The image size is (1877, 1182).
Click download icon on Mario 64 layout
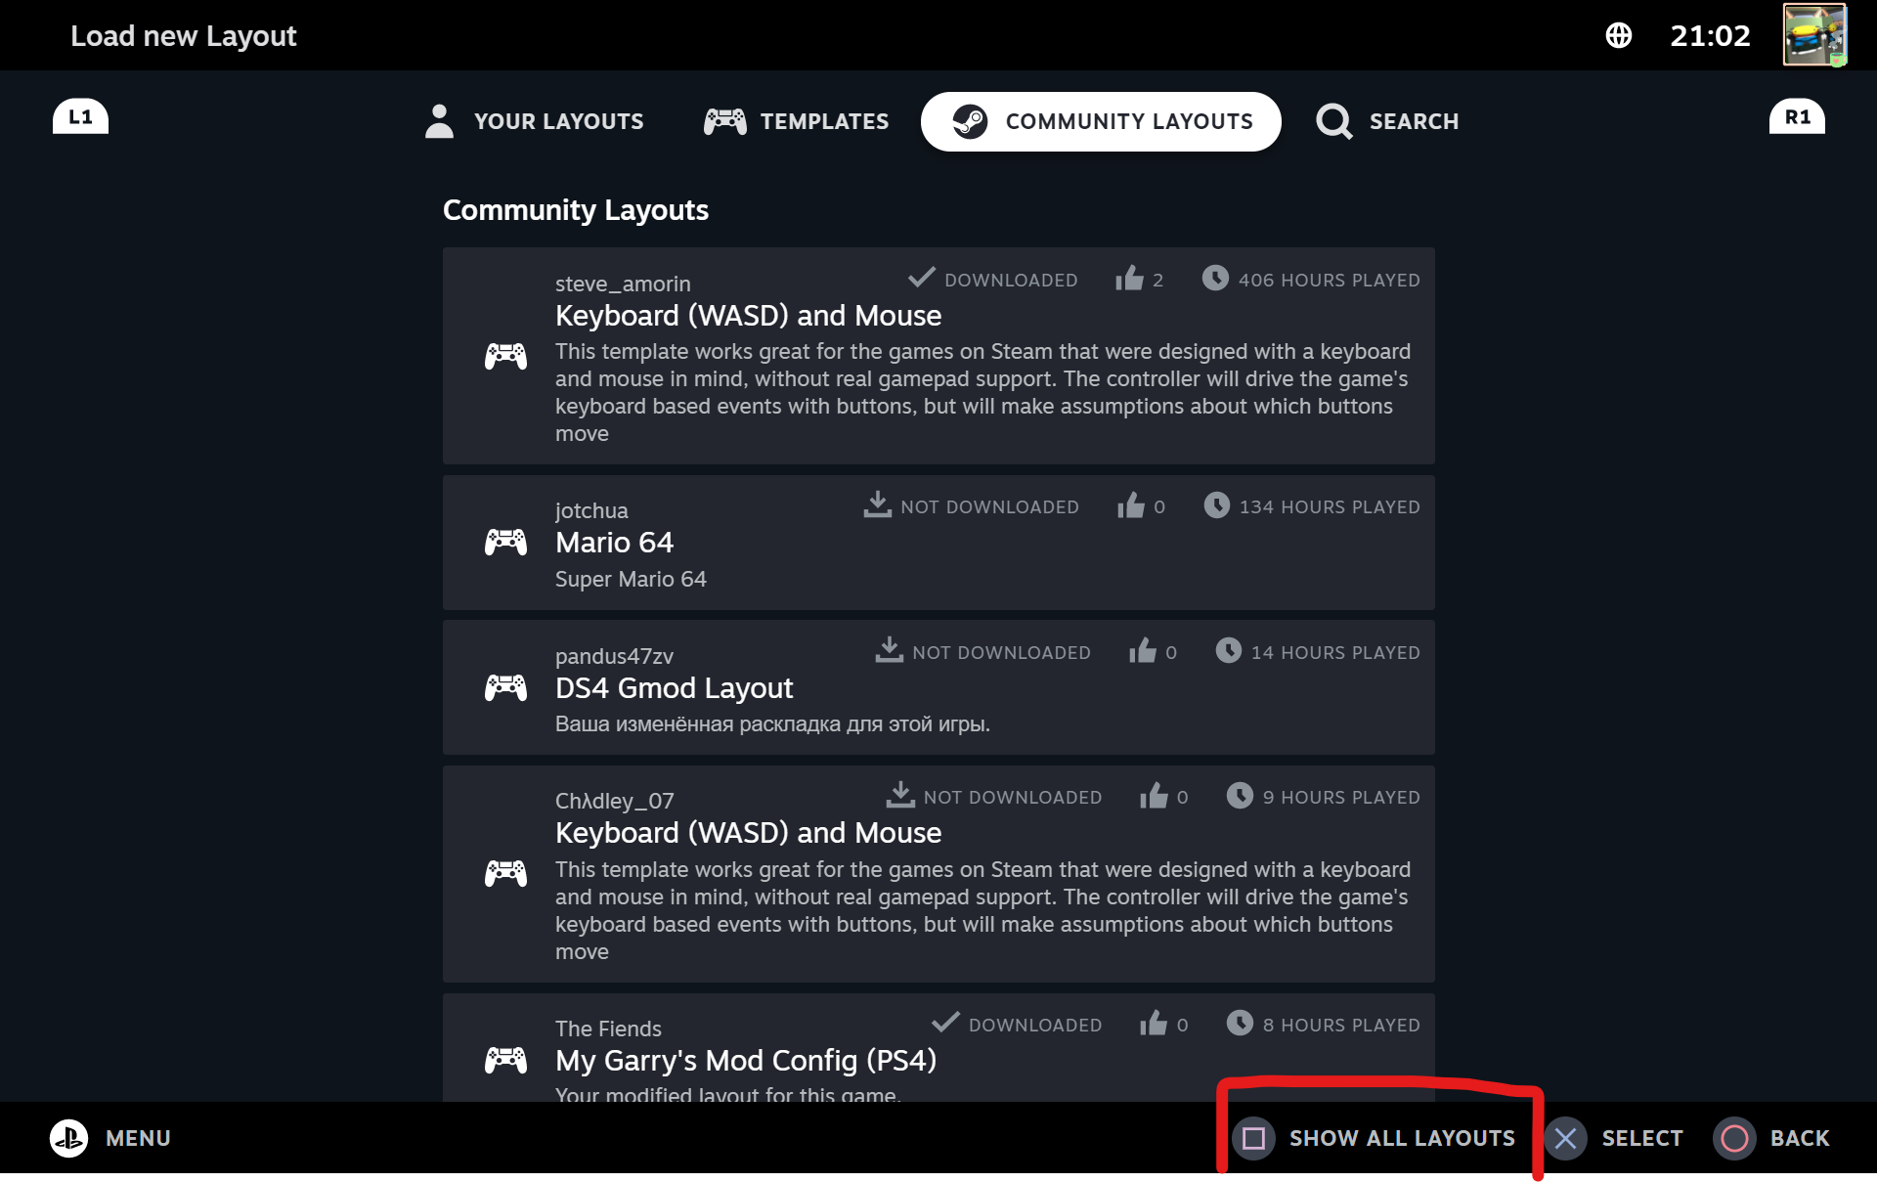tap(877, 504)
